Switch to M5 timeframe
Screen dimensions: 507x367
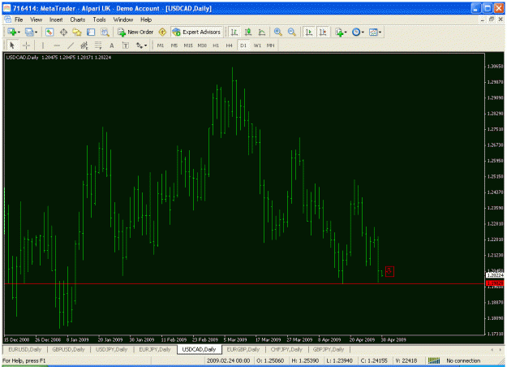(174, 45)
